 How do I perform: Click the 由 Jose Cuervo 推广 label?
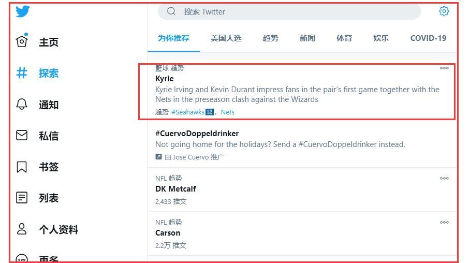click(194, 157)
